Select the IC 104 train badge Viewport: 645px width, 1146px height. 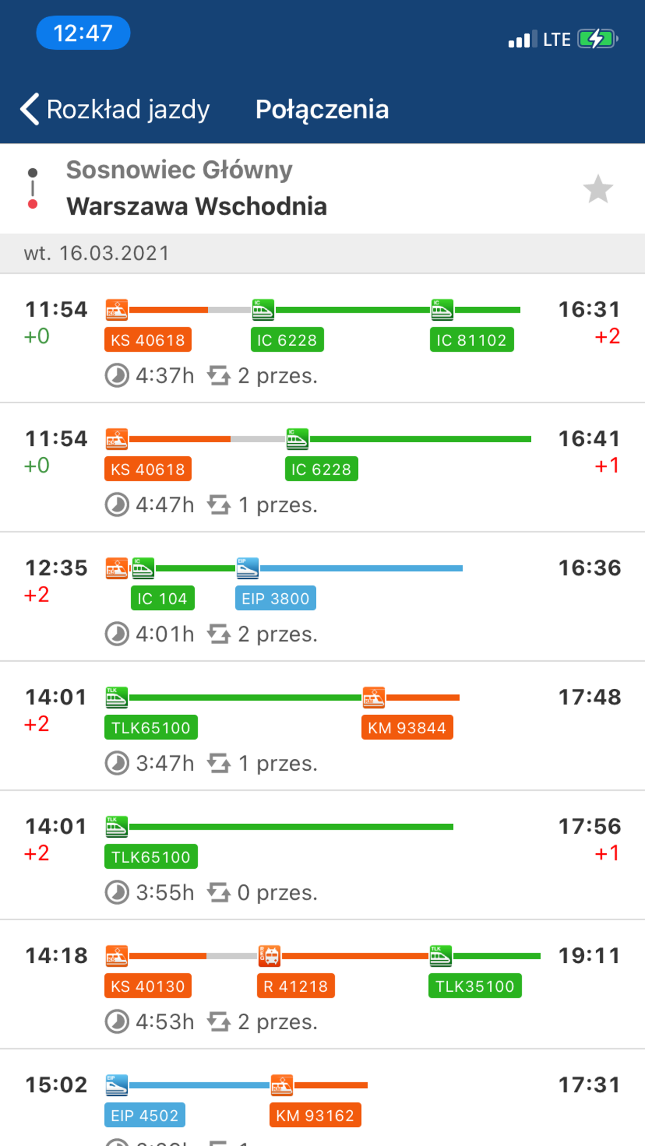[162, 598]
